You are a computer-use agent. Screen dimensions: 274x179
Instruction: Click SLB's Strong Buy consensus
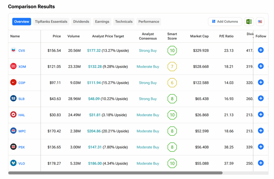click(x=148, y=99)
